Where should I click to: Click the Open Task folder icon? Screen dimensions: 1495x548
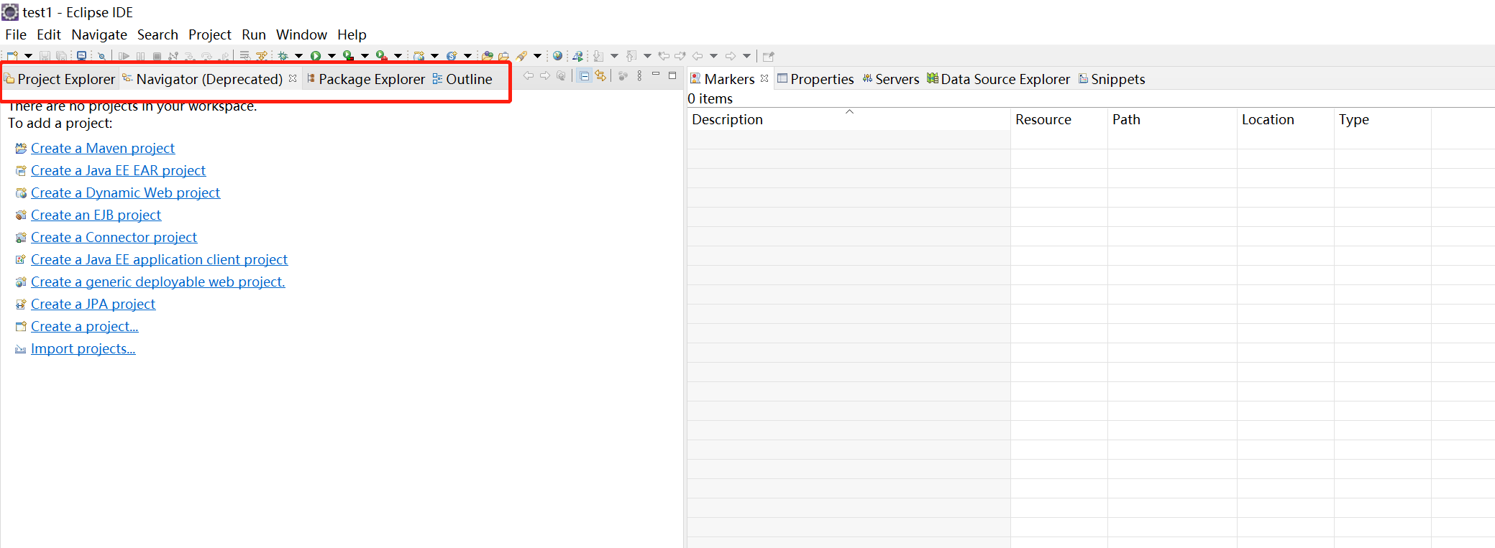coord(503,55)
